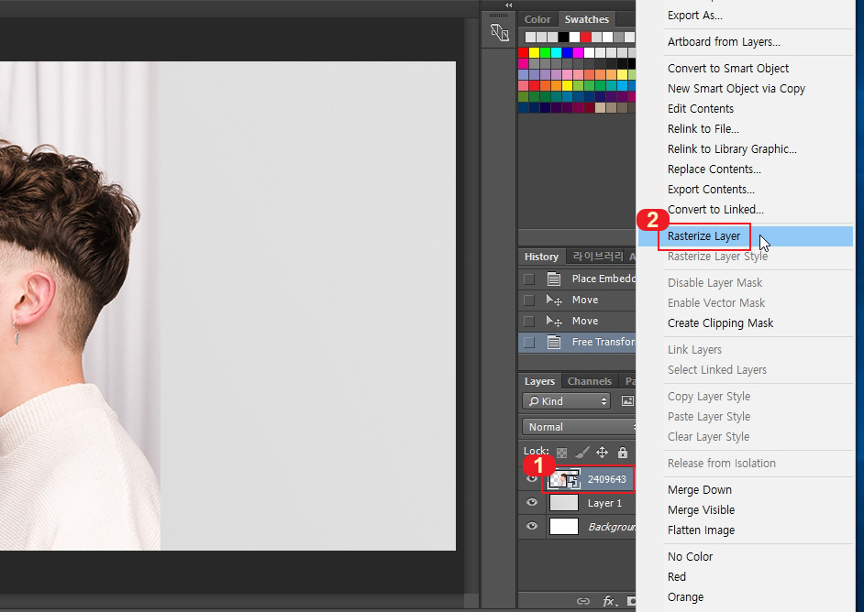Enable Lock transparent pixels icon
This screenshot has width=864, height=612.
(561, 453)
